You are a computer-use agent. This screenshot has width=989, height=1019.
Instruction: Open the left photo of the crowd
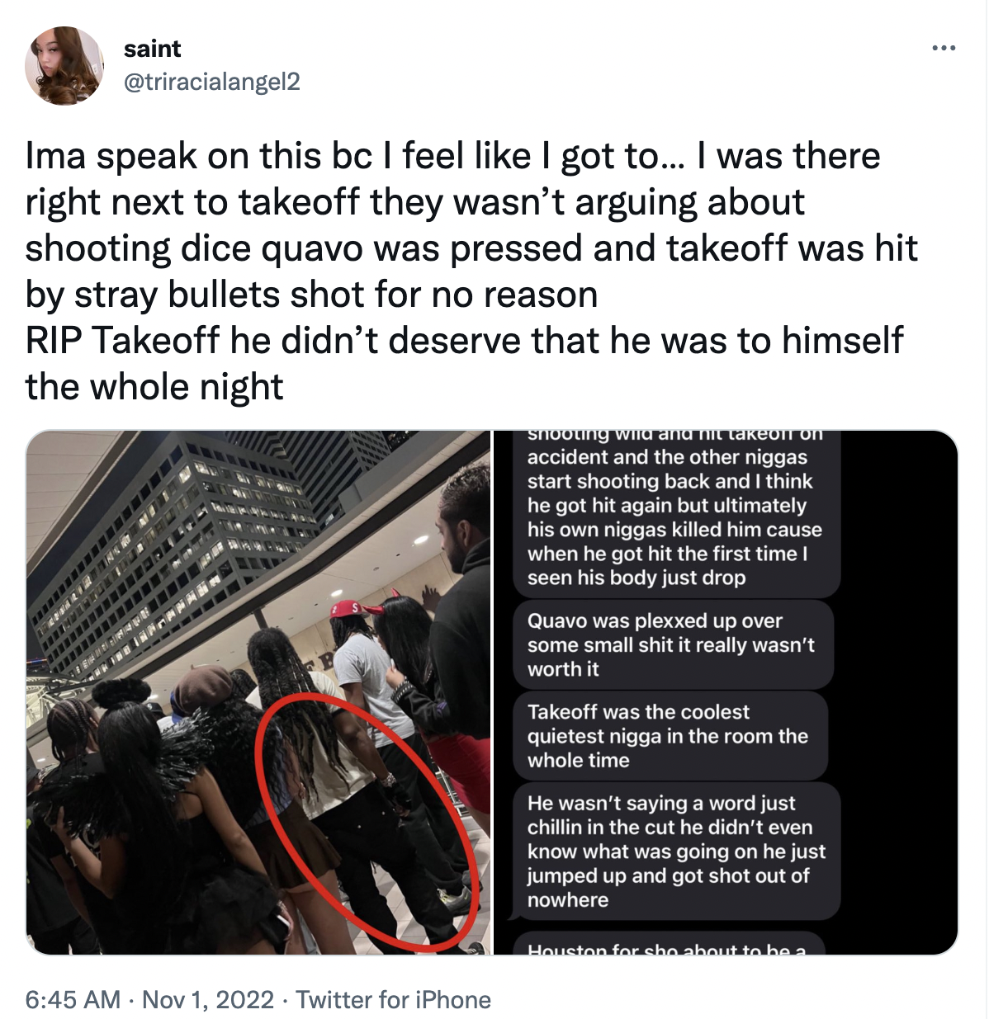click(258, 692)
